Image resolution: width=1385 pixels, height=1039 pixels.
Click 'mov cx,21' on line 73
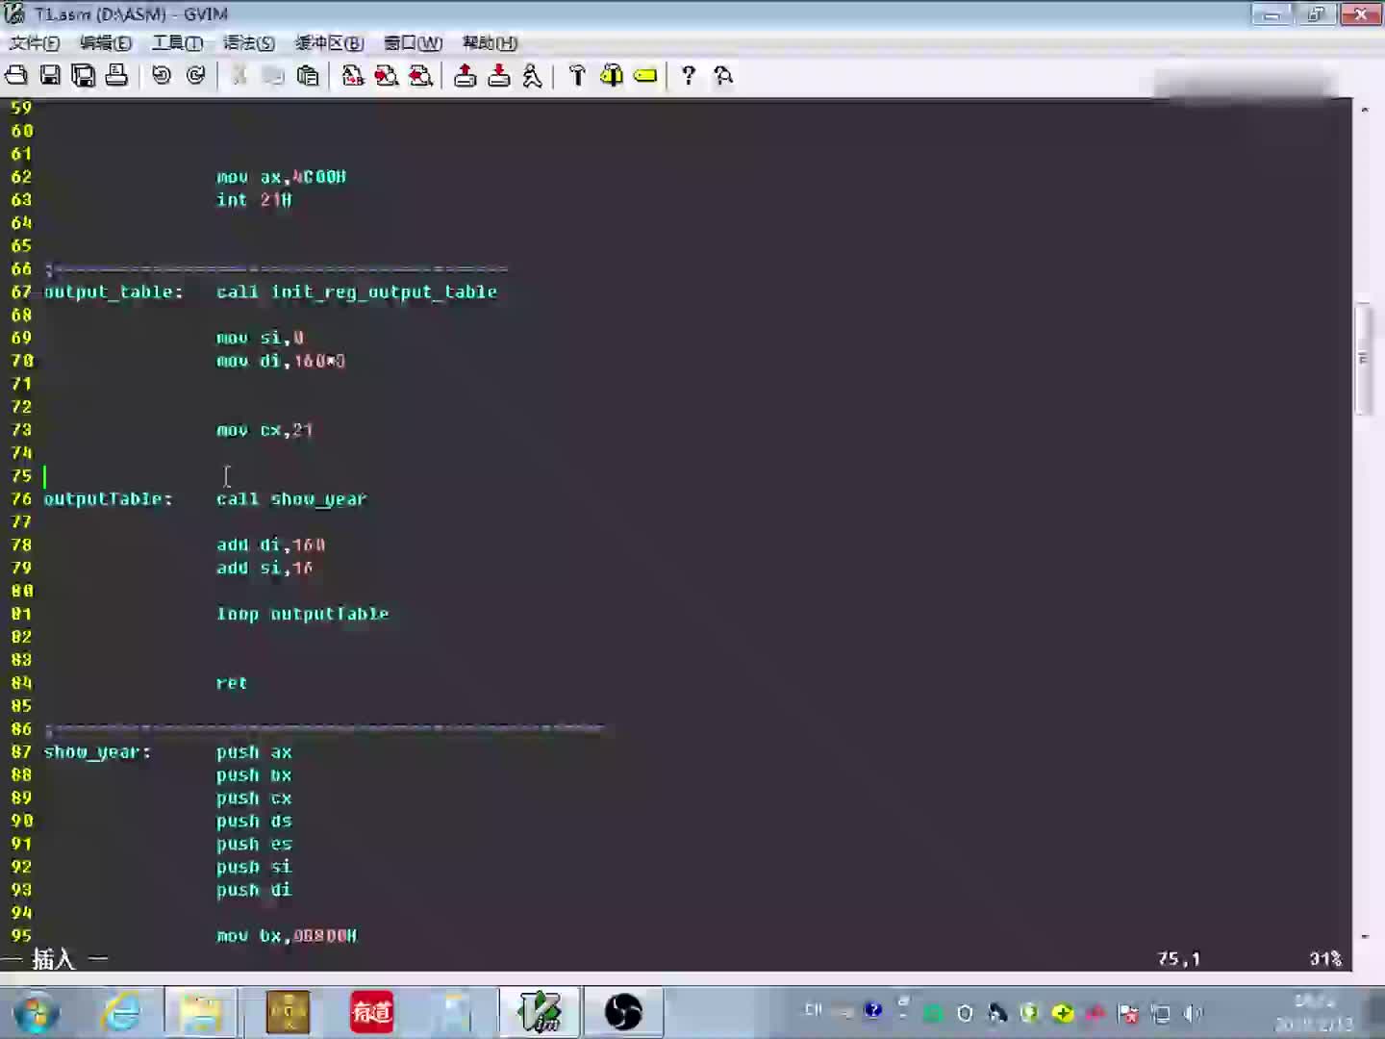click(x=264, y=430)
